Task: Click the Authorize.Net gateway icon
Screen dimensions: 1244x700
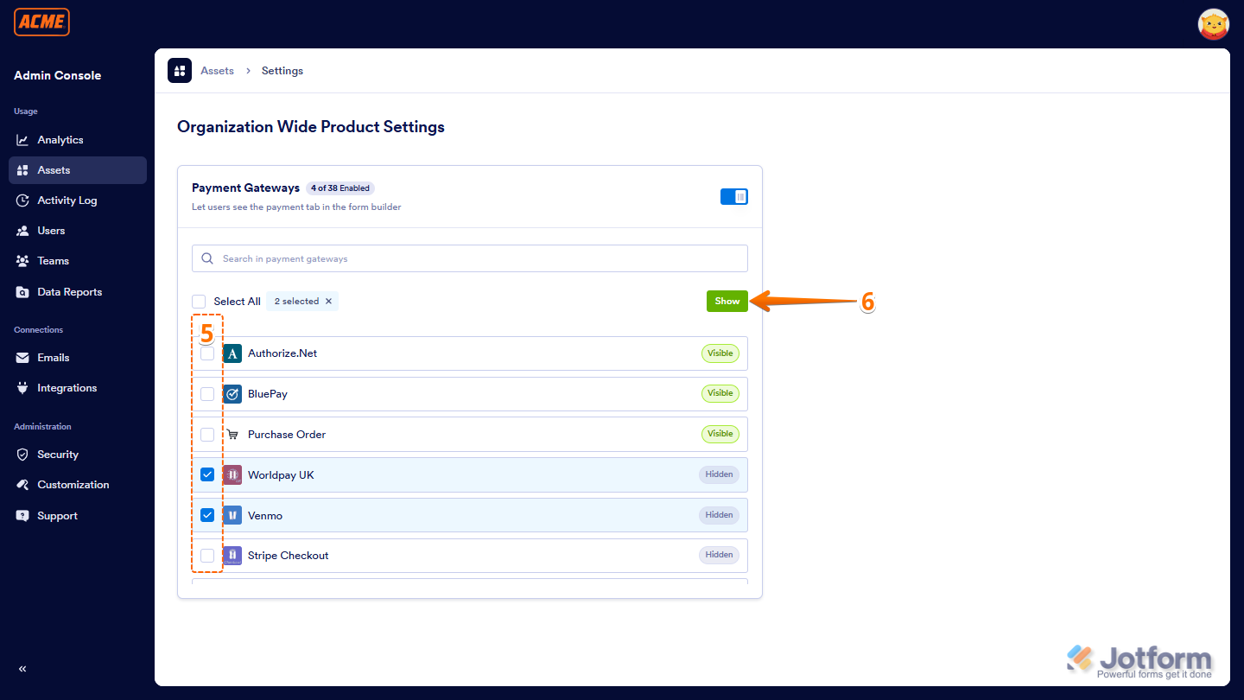Action: [232, 353]
